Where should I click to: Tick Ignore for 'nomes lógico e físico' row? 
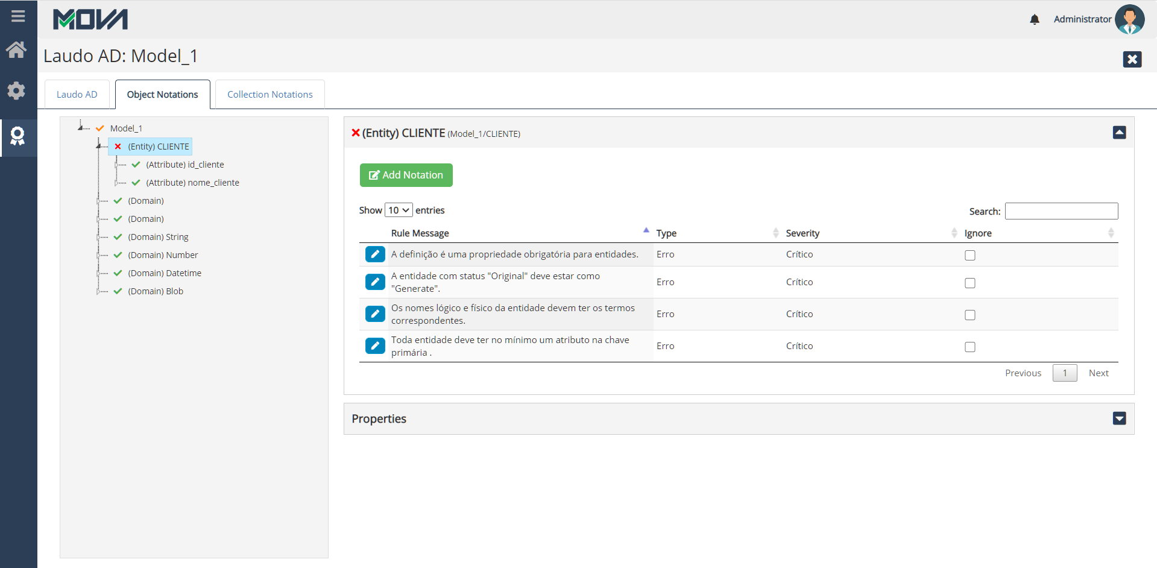point(969,315)
